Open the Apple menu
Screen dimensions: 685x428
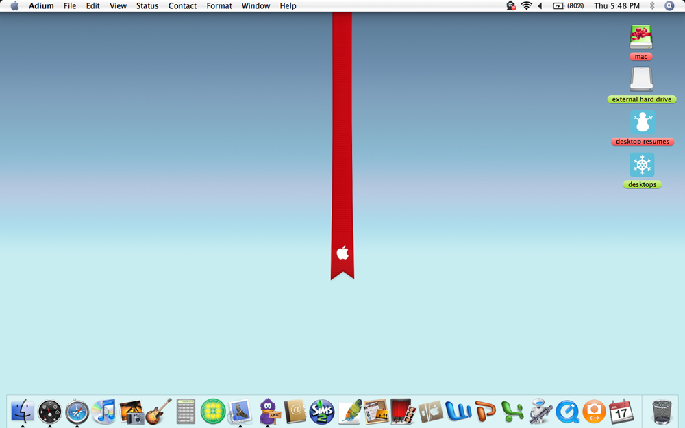14,5
